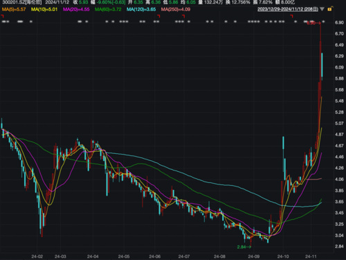Select the pink MA(250)=4.09 indicator label
This screenshot has height=260, width=346.
pos(176,9)
